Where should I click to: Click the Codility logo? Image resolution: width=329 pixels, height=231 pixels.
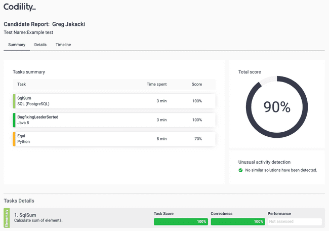coord(20,7)
